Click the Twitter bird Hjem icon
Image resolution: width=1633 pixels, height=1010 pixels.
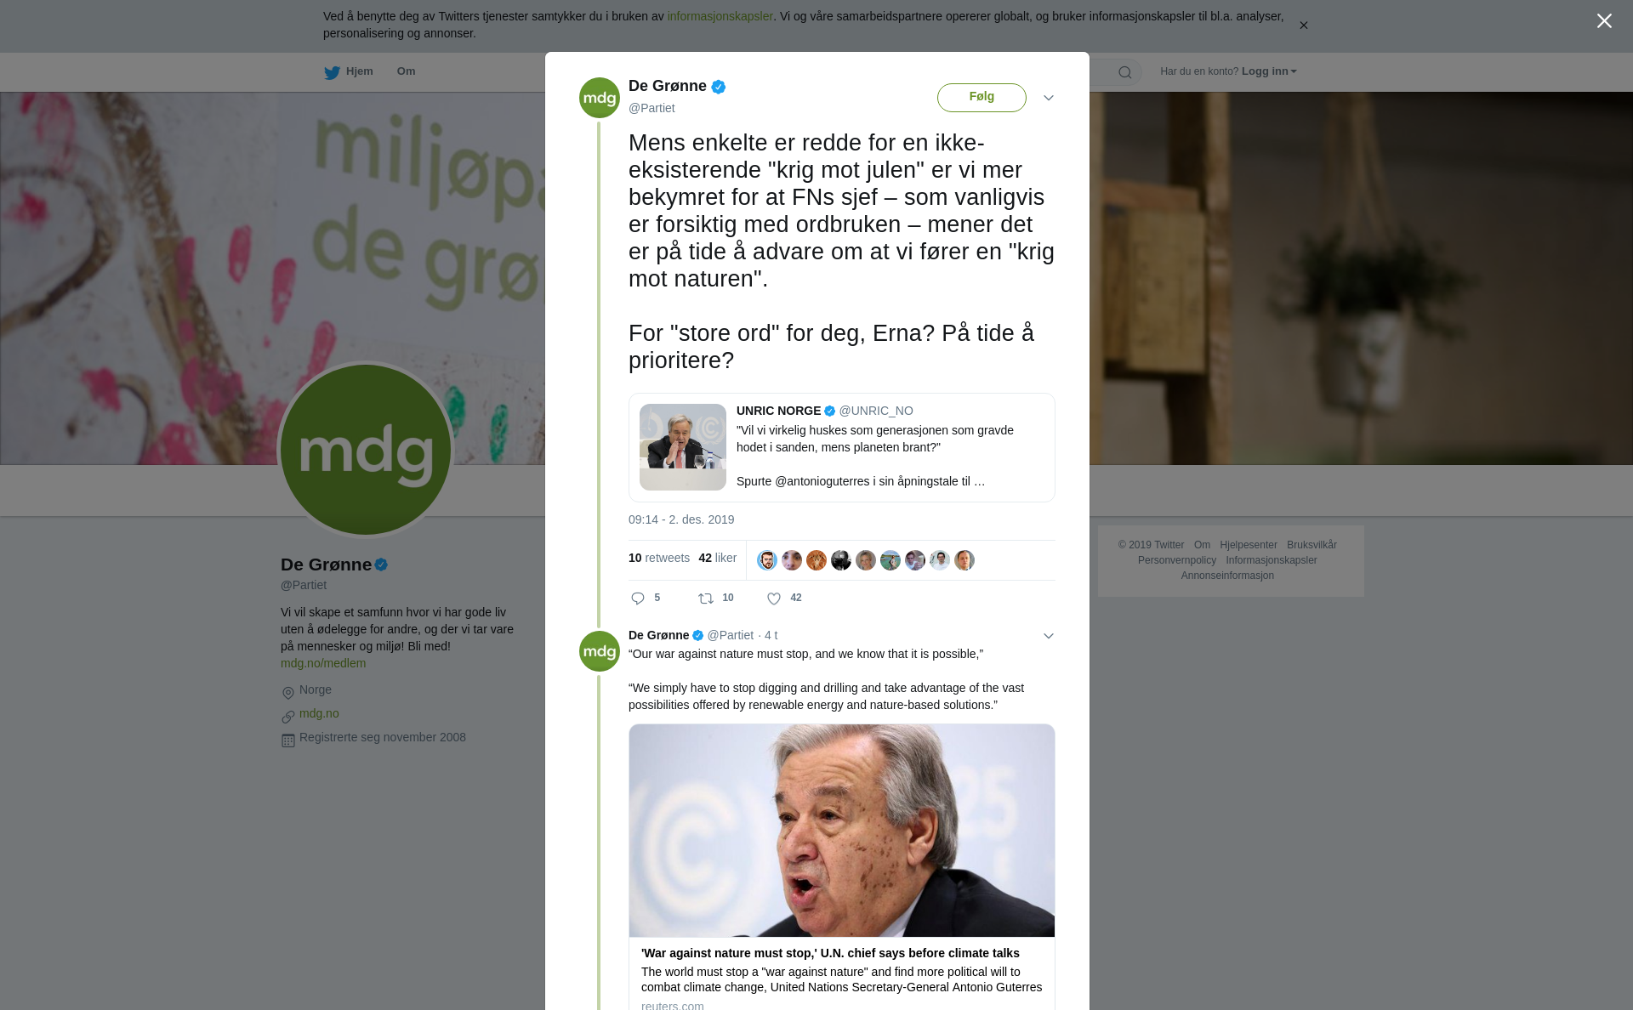click(332, 72)
